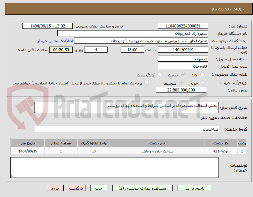Open اطلاعات تماس خریدار link
The image size is (253, 197).
(x=55, y=41)
